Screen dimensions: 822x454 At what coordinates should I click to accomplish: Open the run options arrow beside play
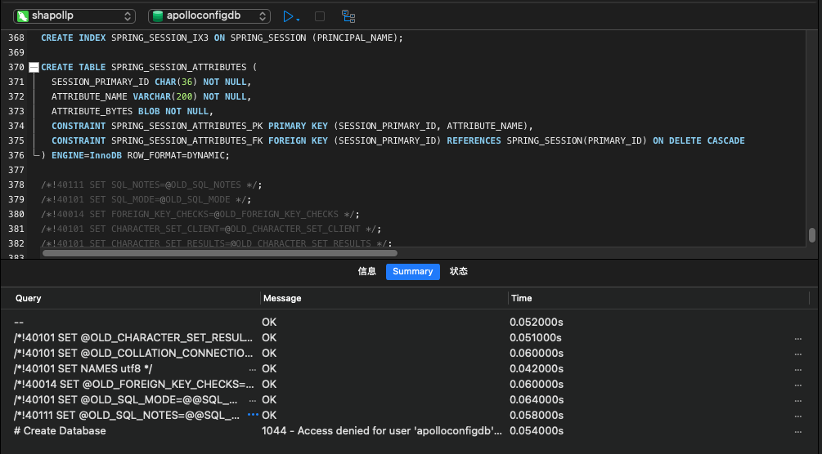pyautogui.click(x=298, y=20)
